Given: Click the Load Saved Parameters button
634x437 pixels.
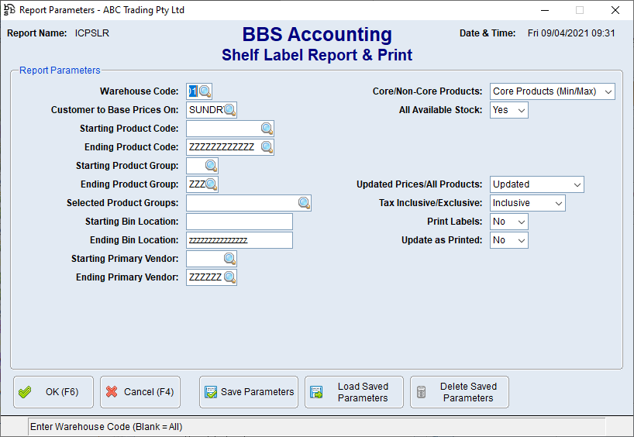Looking at the screenshot, I should (354, 392).
